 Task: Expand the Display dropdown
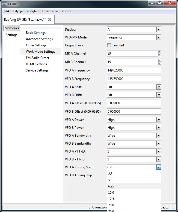click(159, 29)
